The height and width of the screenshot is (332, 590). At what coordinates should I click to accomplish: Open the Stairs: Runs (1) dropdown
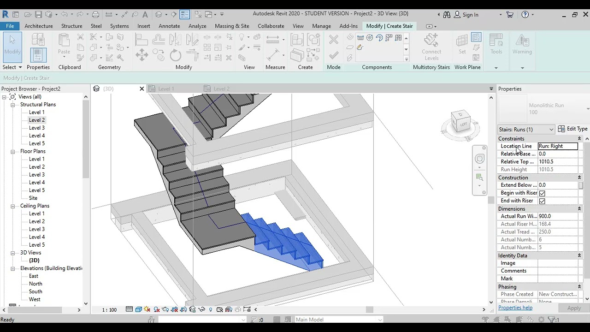click(526, 130)
